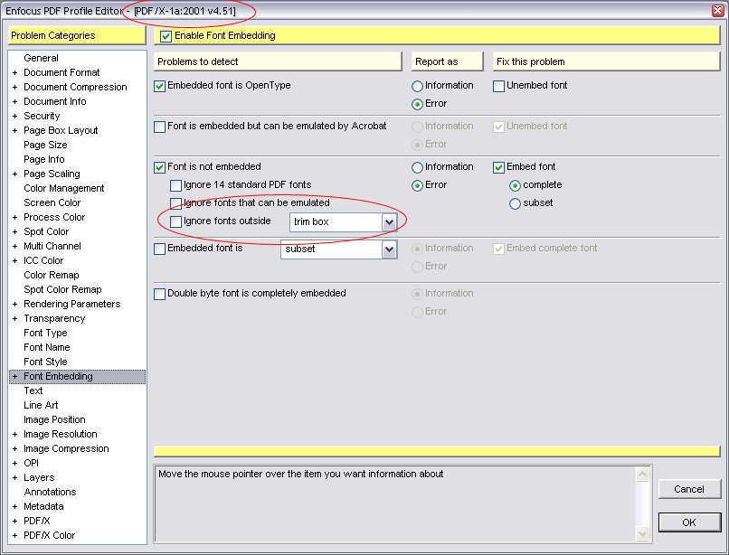The width and height of the screenshot is (729, 555).
Task: Expand the Metadata category
Action: click(14, 507)
